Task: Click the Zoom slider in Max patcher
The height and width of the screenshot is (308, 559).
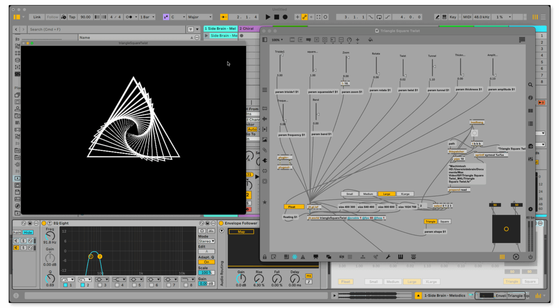Action: point(346,65)
